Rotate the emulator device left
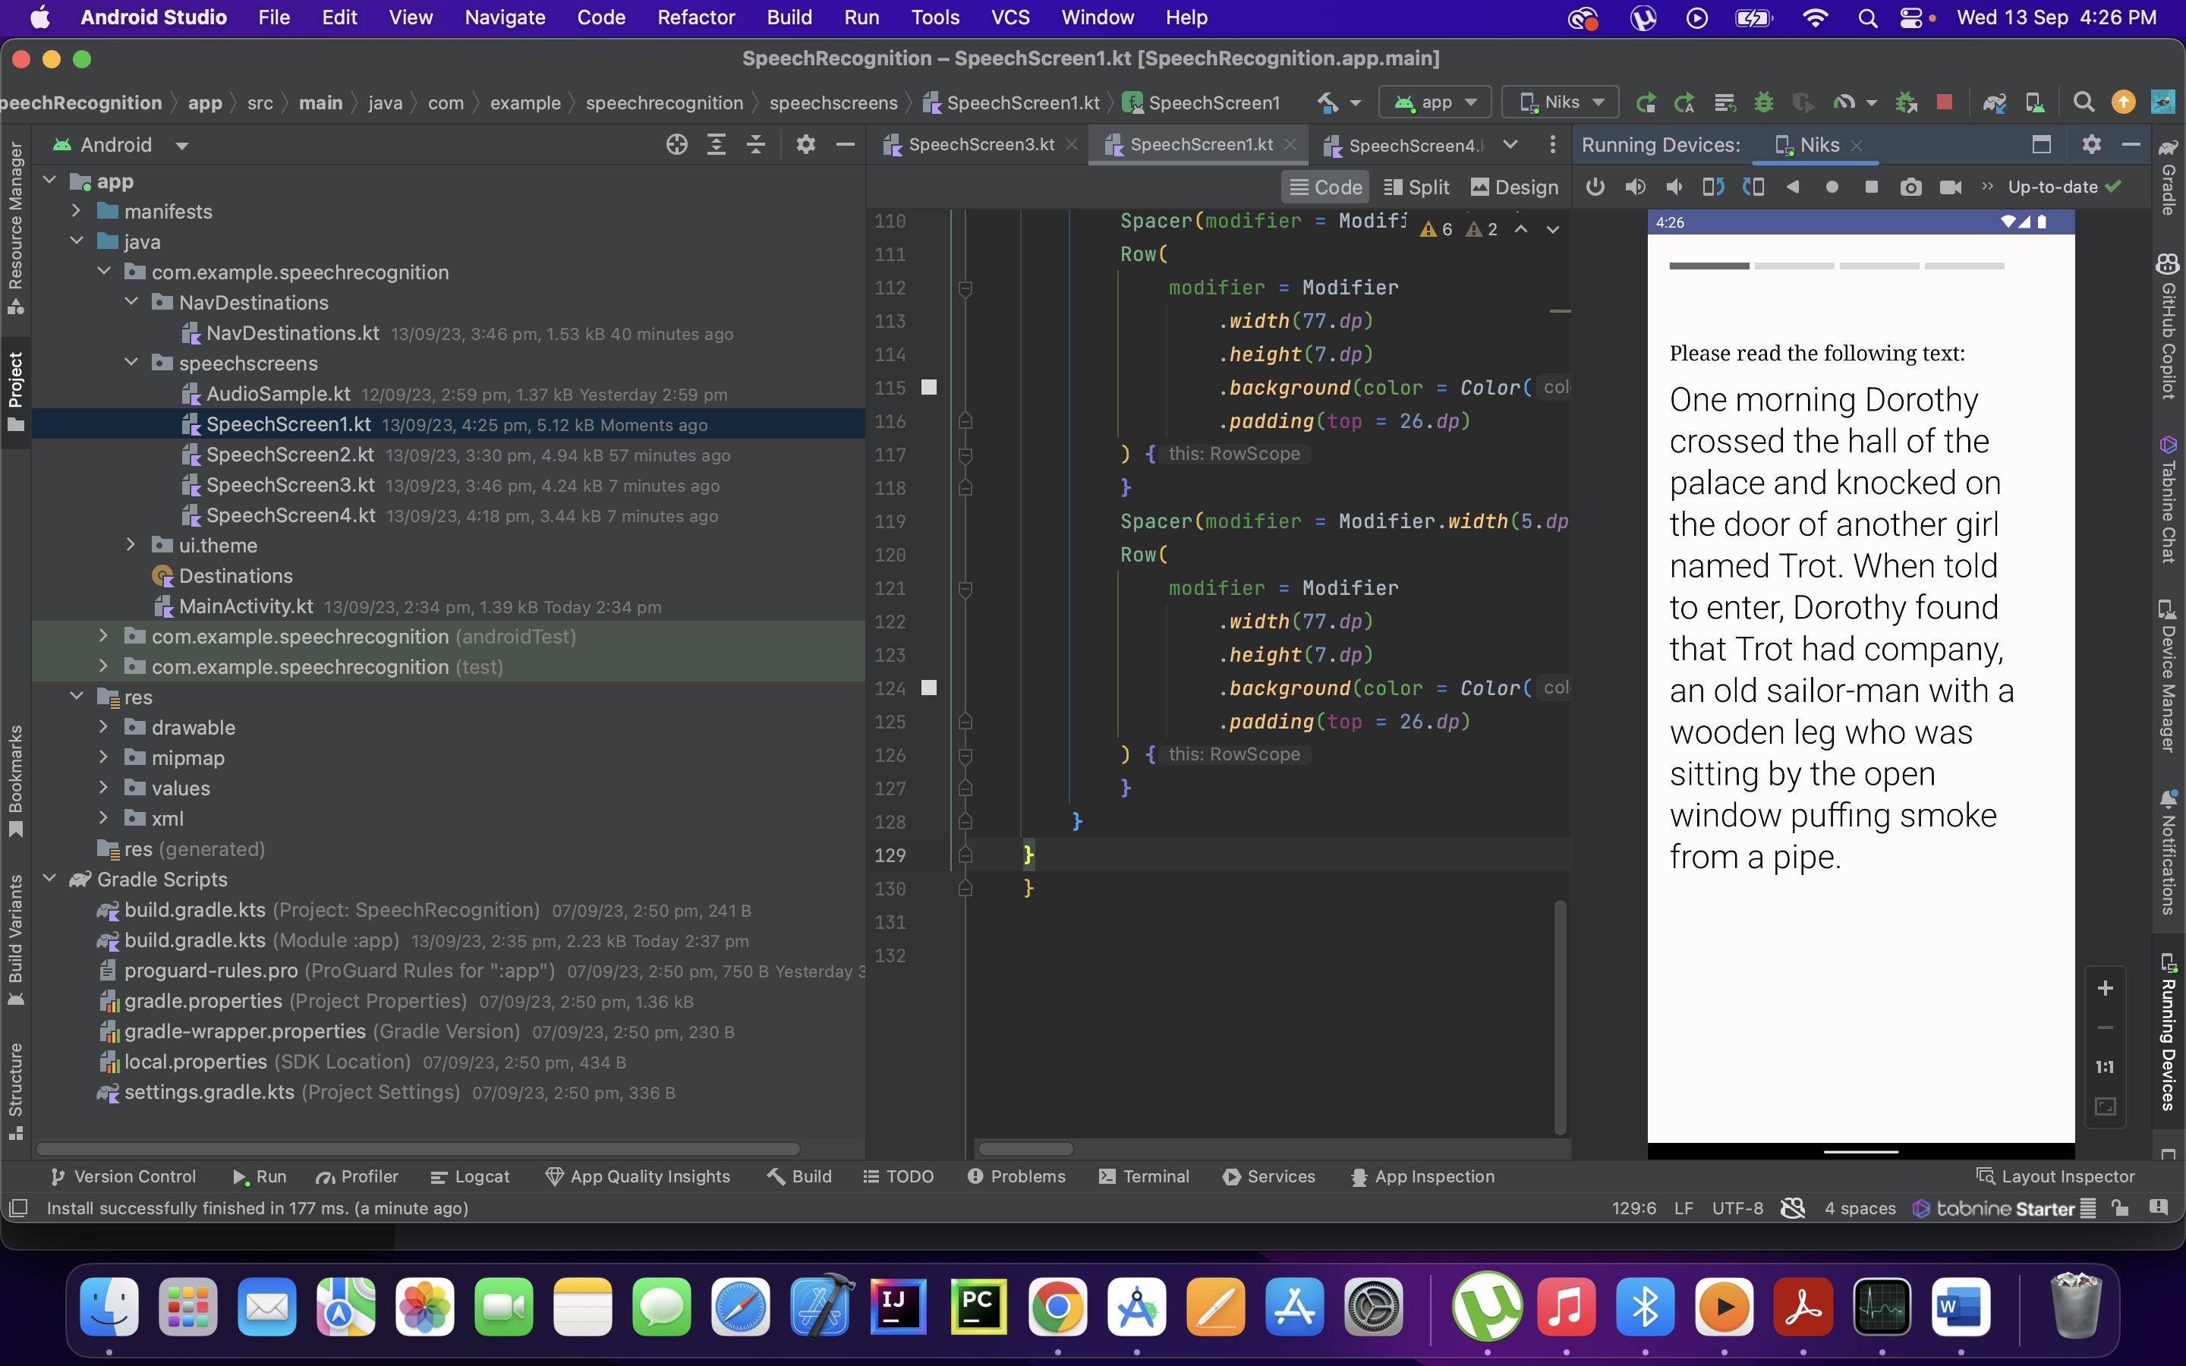 click(1712, 187)
